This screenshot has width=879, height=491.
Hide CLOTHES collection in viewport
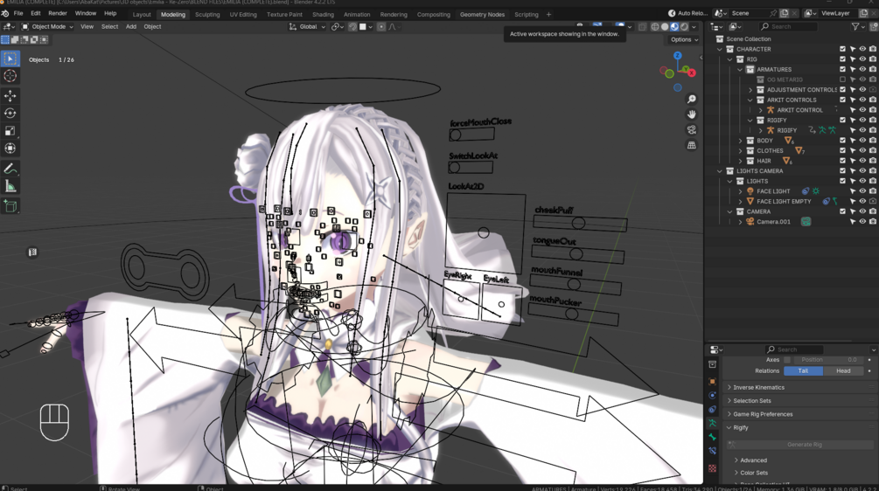click(x=862, y=150)
